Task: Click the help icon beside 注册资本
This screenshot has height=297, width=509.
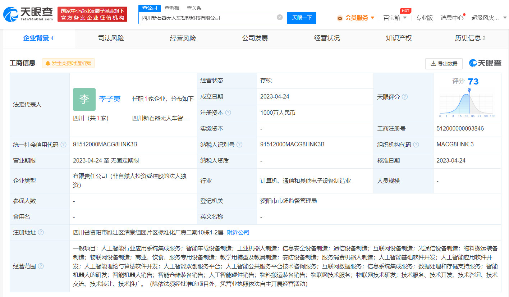Action: pyautogui.click(x=228, y=113)
